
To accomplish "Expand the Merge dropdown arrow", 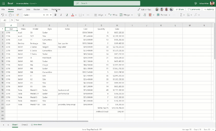I will click(x=132, y=15).
